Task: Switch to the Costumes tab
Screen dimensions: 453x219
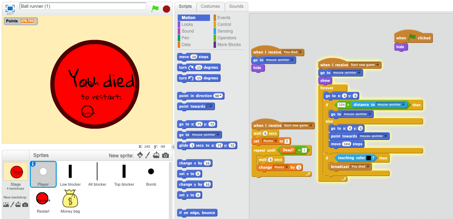Action: click(210, 6)
